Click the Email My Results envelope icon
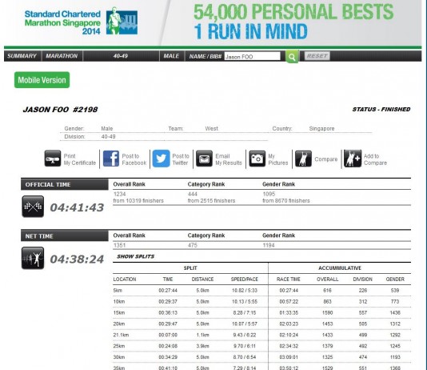The image size is (427, 370). click(x=204, y=159)
